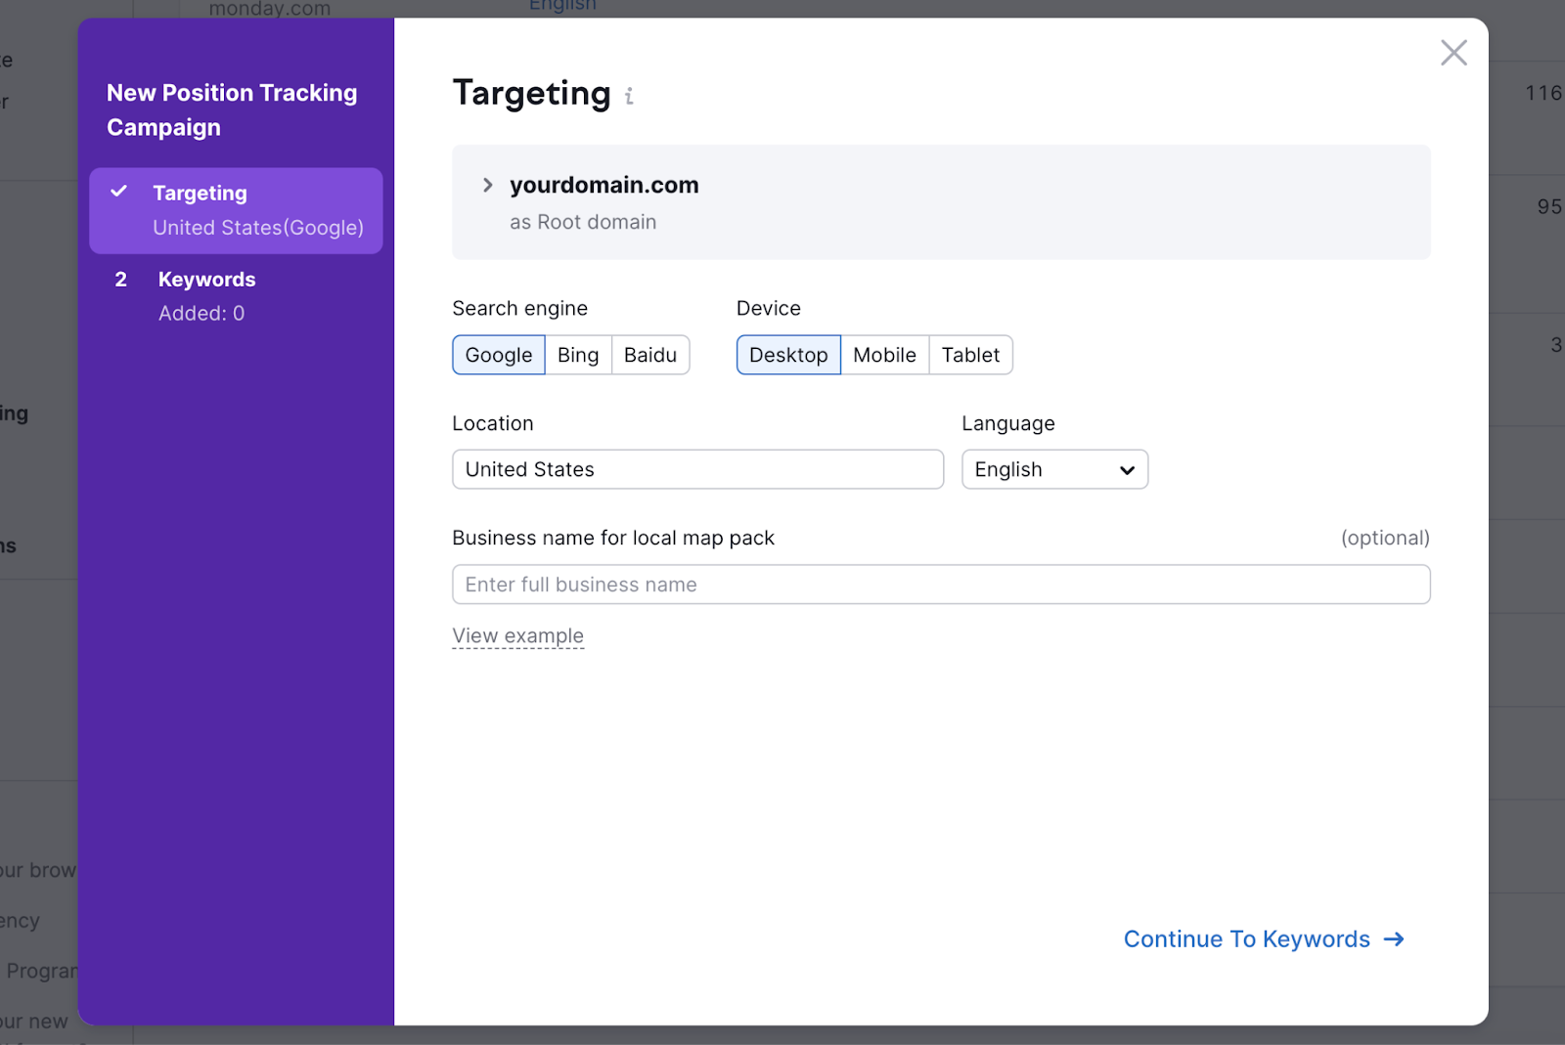The width and height of the screenshot is (1565, 1045).
Task: Click the business name input field
Action: [939, 584]
